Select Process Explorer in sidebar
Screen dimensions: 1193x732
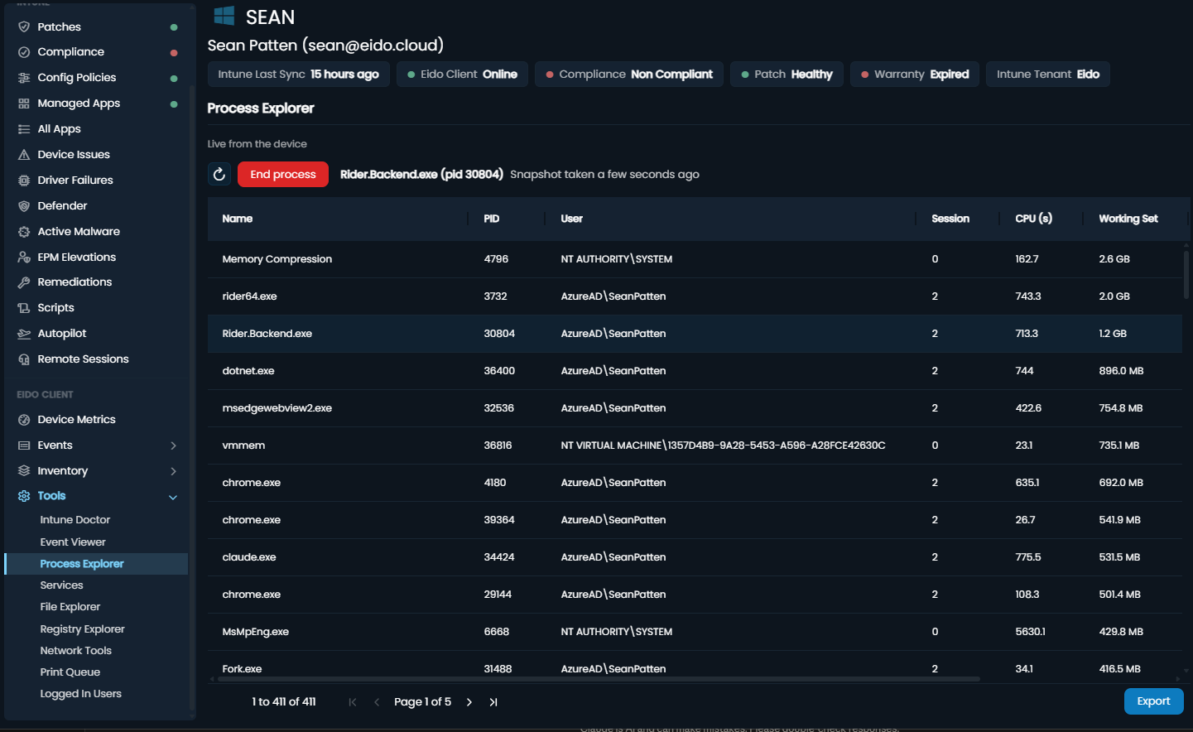pos(97,564)
